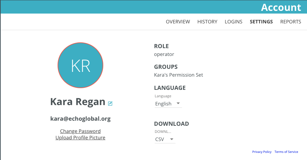Click the Language dropdown arrow
This screenshot has width=307, height=160.
point(178,103)
